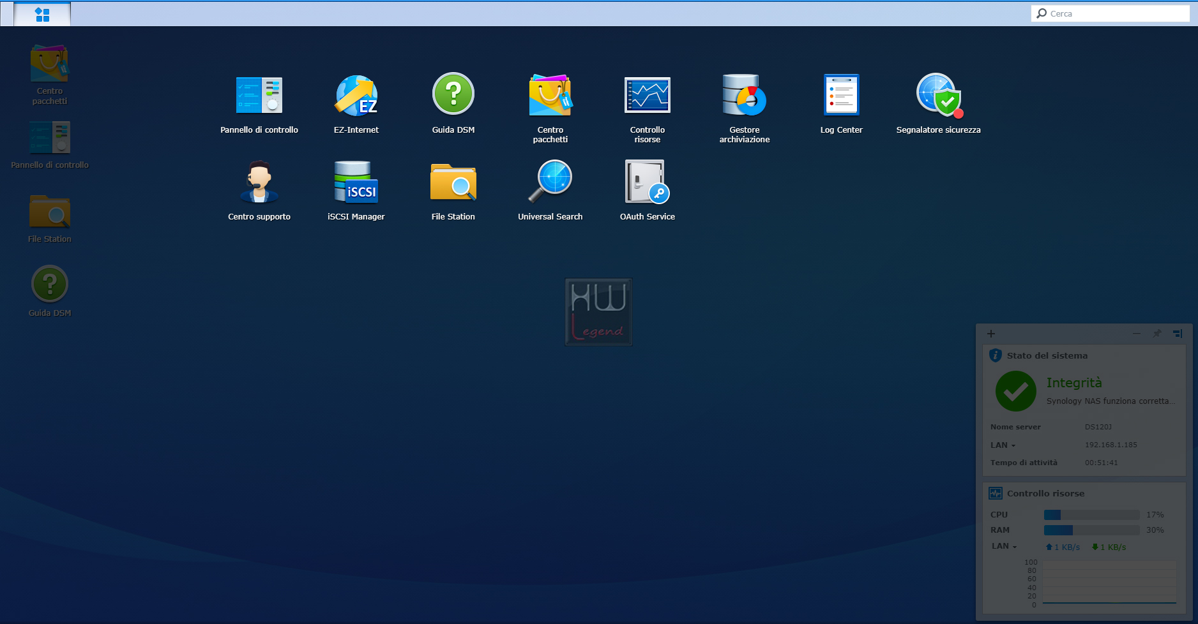1198x624 pixels.
Task: Expand the LAN dropdown in Controllo risorse widget
Action: tap(1004, 546)
